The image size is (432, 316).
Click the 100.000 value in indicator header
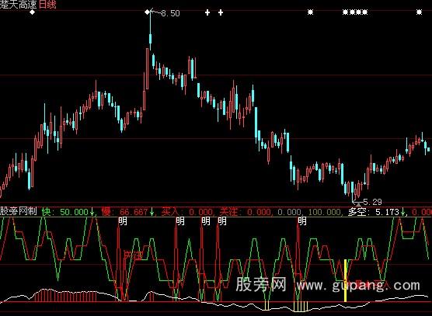[324, 212]
